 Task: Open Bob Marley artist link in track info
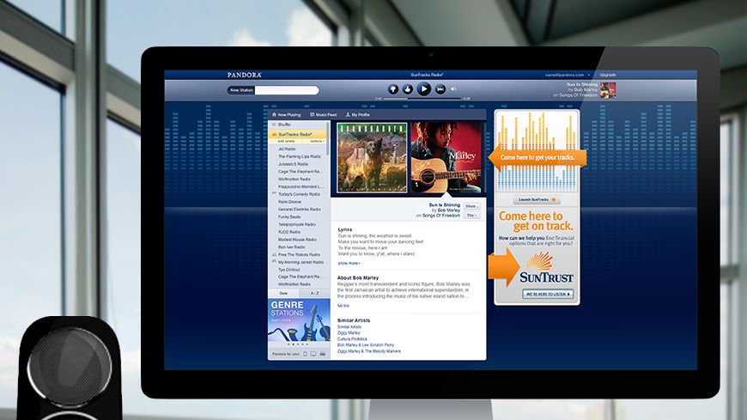449,210
